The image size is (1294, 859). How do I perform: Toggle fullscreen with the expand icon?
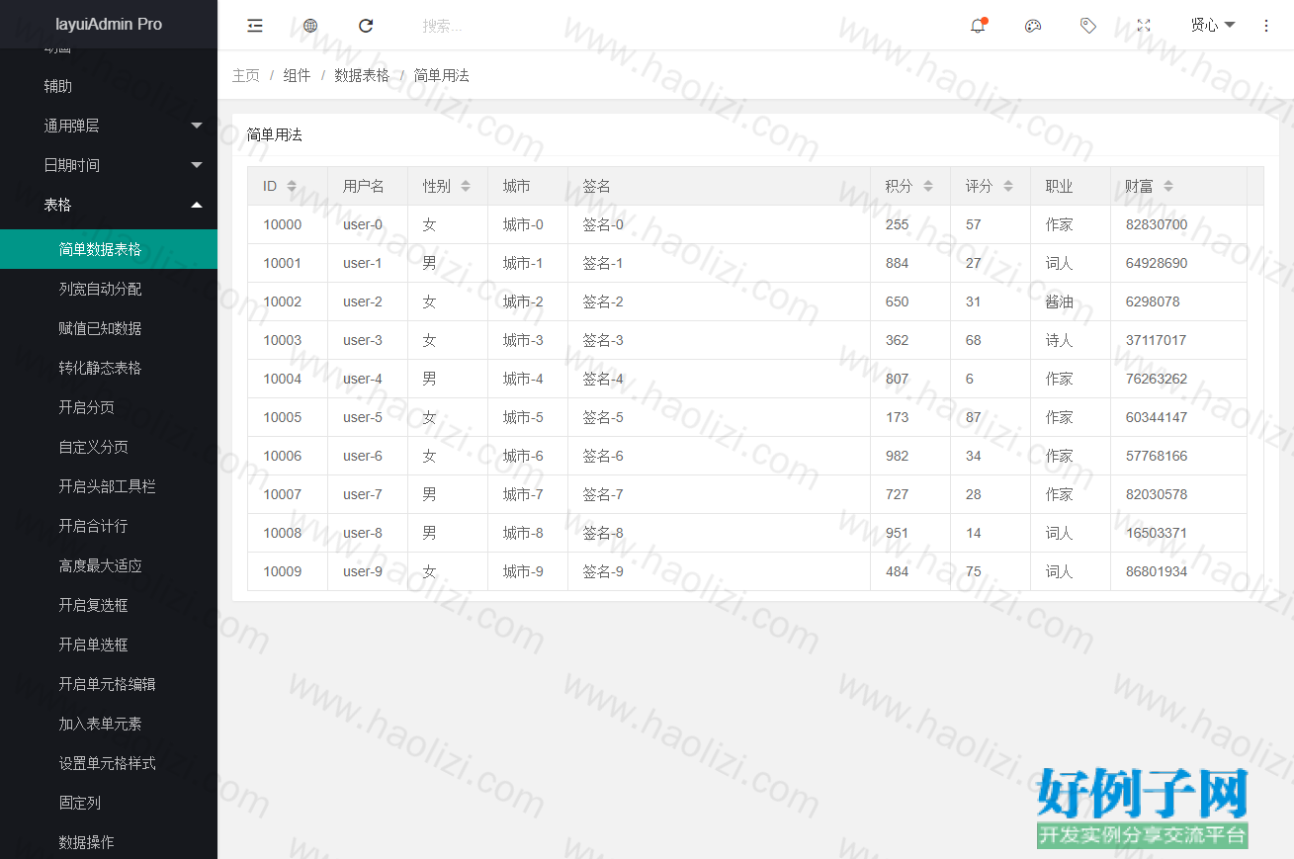tap(1144, 26)
